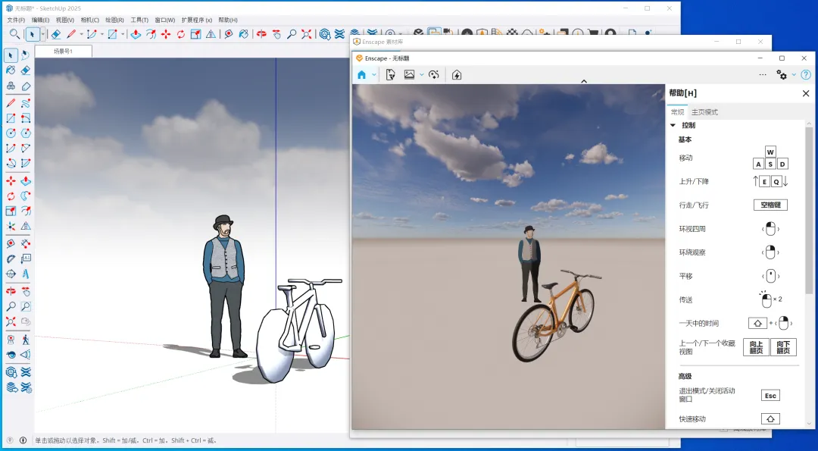Screen dimensions: 818x451
Task: Select the 3D Text tool in left toolbar
Action: (26, 274)
